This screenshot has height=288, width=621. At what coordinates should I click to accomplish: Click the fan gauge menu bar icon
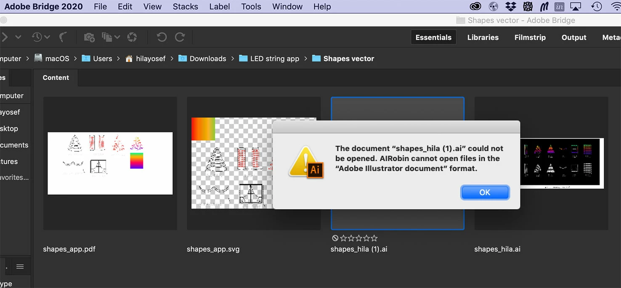[528, 7]
